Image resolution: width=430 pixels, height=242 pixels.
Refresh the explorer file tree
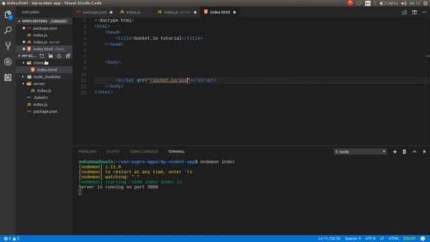coord(59,56)
